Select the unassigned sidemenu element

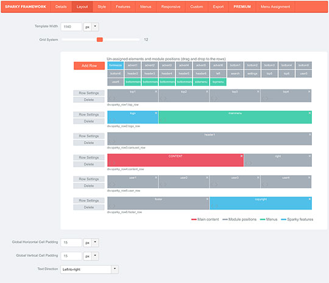(x=201, y=82)
